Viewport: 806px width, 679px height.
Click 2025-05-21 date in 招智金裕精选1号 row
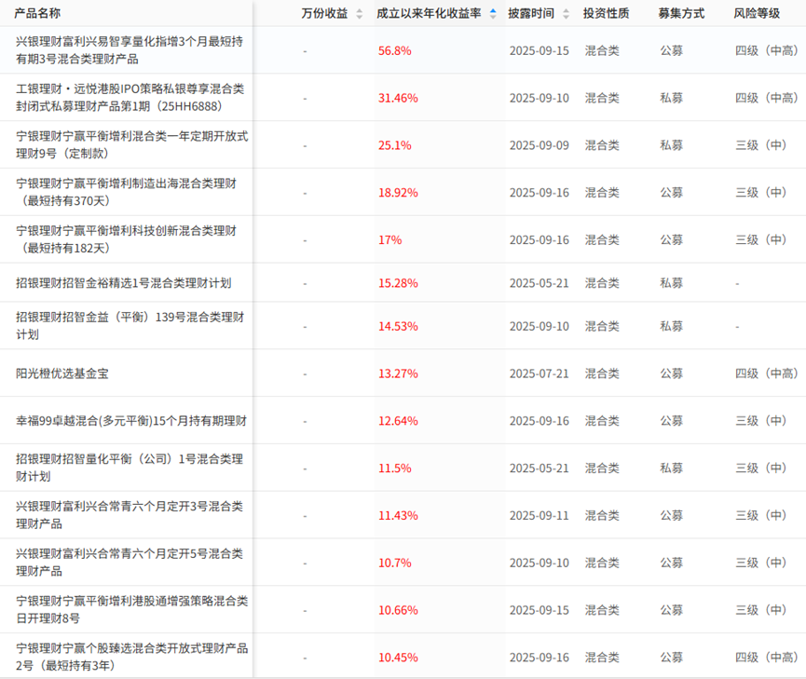tap(540, 283)
